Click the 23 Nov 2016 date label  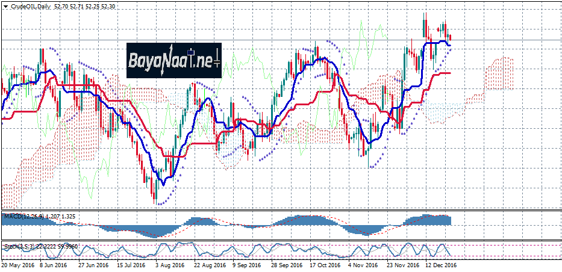point(402,265)
